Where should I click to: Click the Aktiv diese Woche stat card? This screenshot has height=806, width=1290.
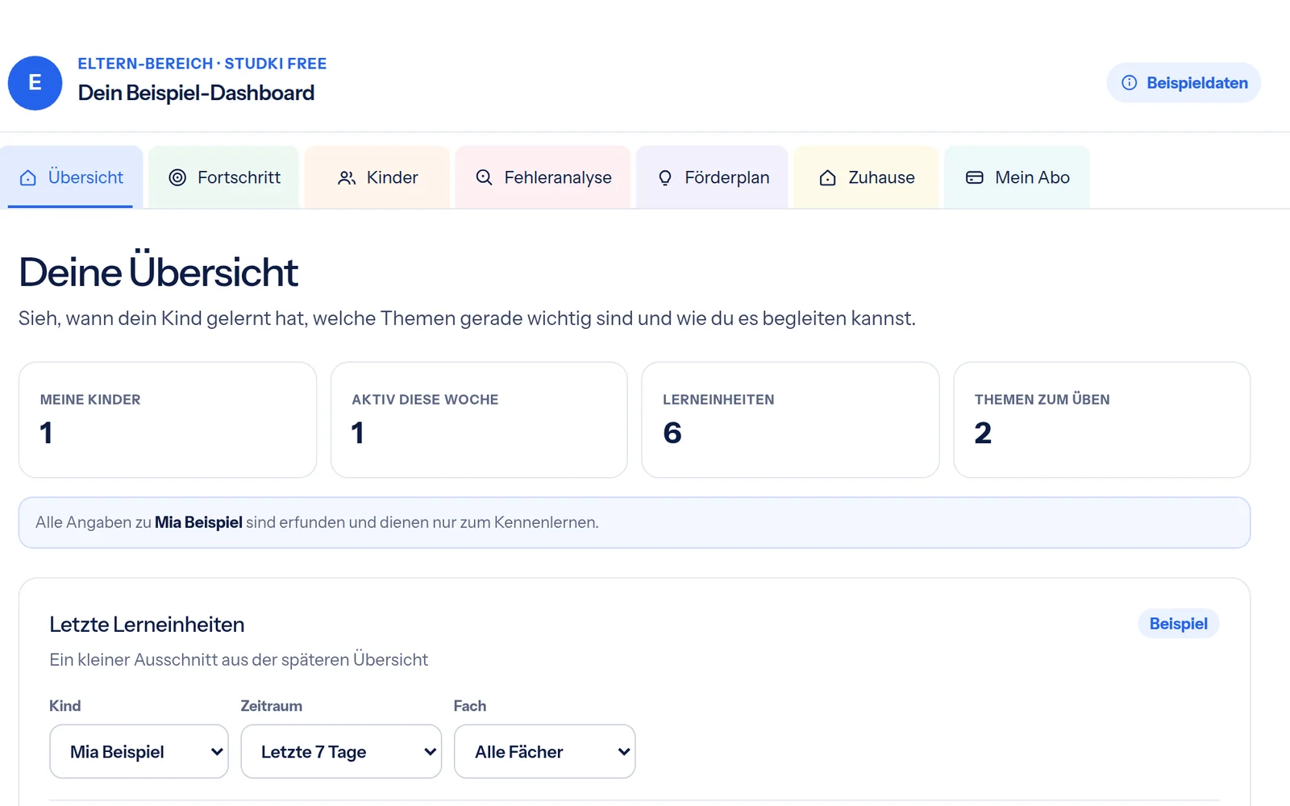click(x=479, y=420)
